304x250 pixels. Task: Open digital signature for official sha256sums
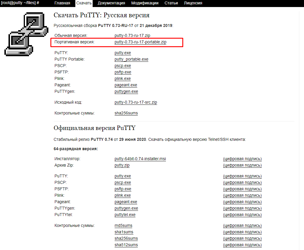pyautogui.click(x=242, y=238)
